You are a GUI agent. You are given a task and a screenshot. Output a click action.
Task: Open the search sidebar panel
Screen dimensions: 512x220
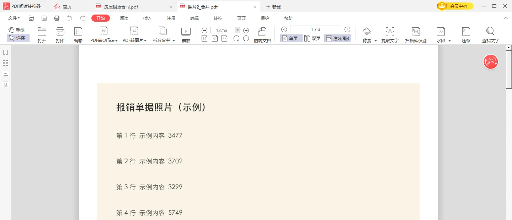[x=5, y=84]
